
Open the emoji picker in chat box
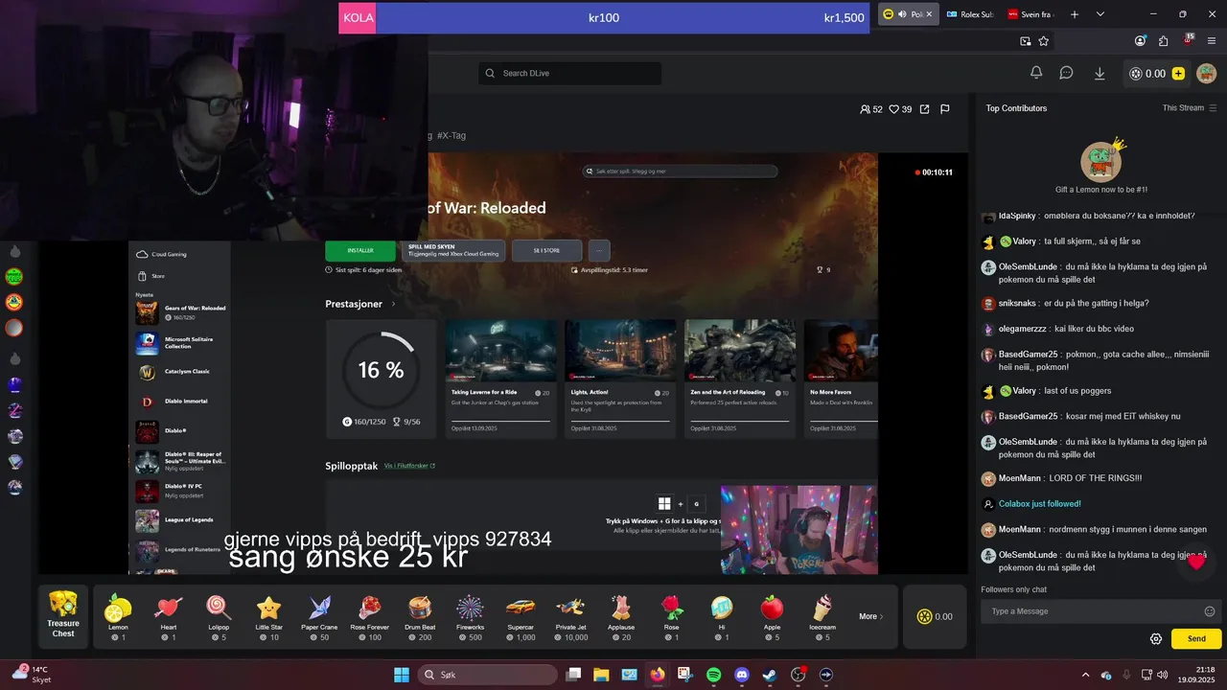click(1210, 611)
